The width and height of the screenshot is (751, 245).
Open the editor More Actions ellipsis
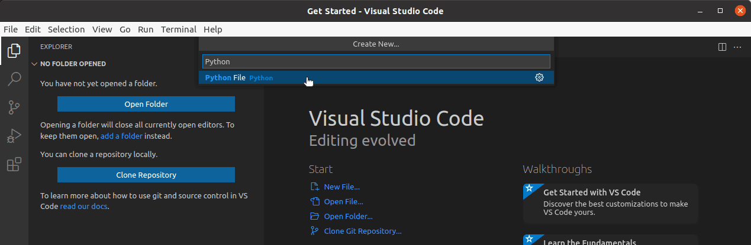(x=737, y=47)
